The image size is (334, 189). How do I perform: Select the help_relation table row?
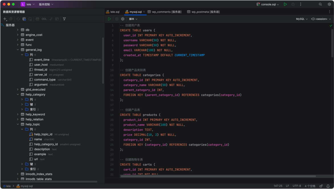52,119
